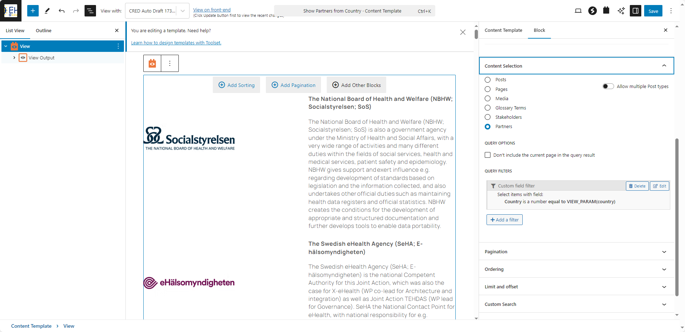Select the Stakeholders radio button
This screenshot has height=332, width=685.
[x=488, y=117]
